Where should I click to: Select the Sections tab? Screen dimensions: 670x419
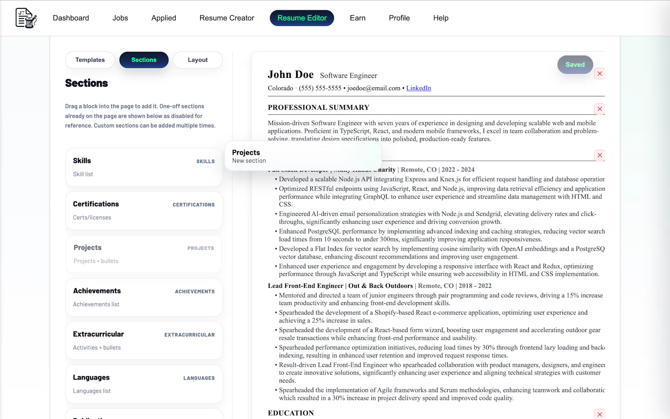point(144,60)
